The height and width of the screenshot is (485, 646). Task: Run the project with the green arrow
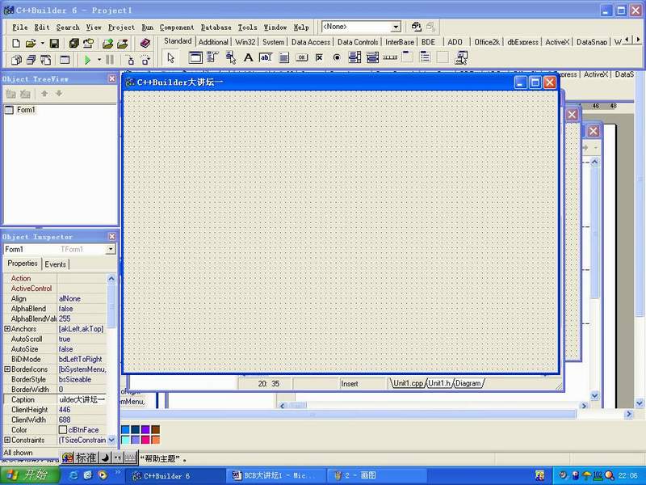pyautogui.click(x=87, y=60)
